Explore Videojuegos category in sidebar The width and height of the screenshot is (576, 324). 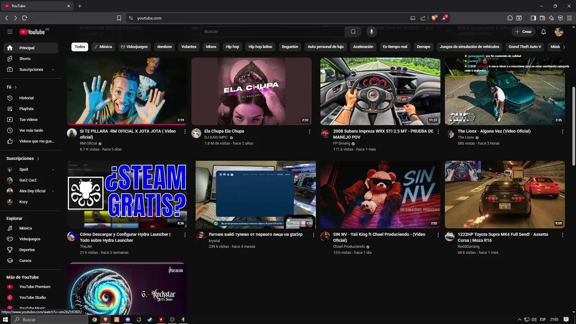(31, 239)
